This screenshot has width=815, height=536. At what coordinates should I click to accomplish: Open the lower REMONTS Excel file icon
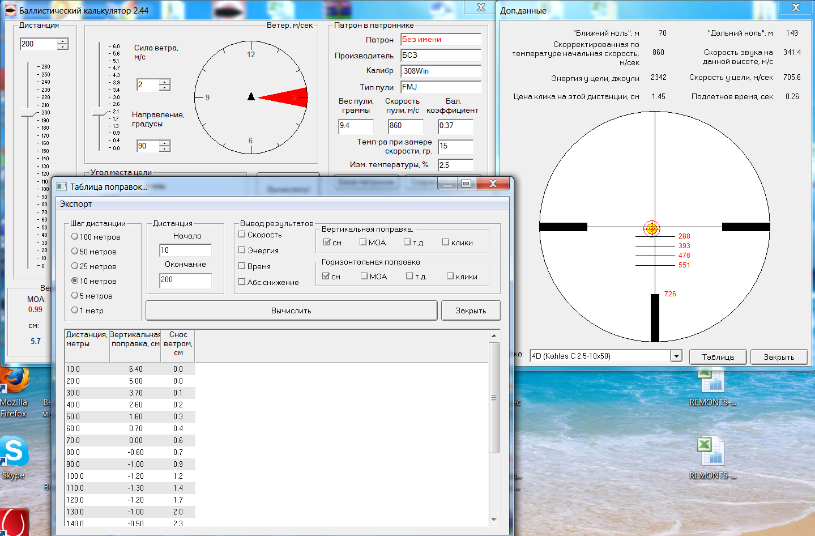(x=712, y=452)
